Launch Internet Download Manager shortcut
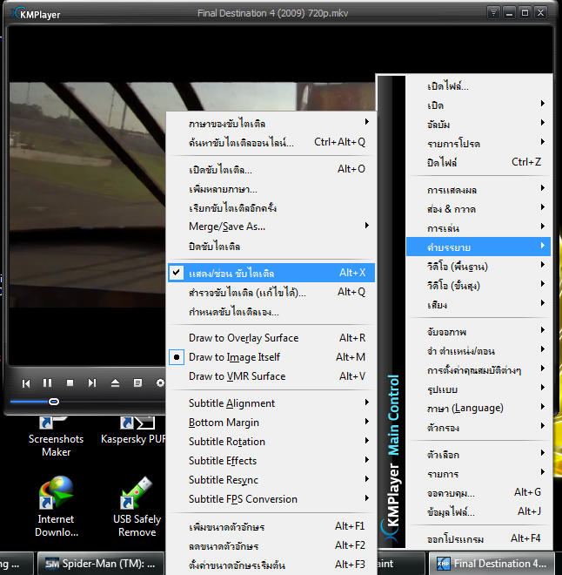The image size is (562, 575). coord(56,507)
